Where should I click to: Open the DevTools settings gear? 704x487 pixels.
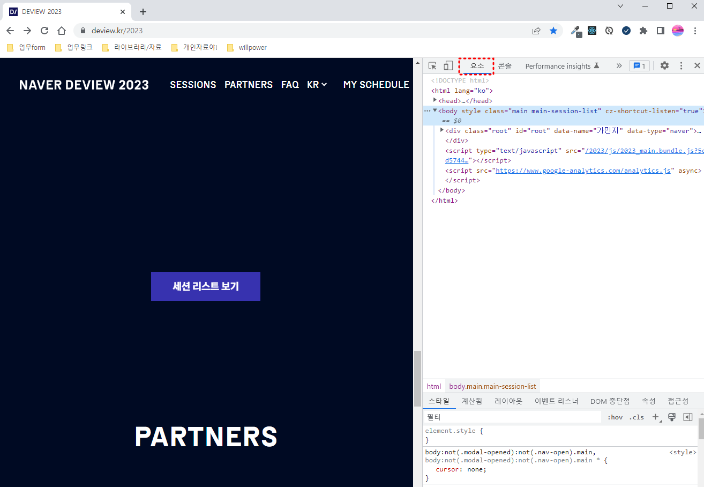664,65
